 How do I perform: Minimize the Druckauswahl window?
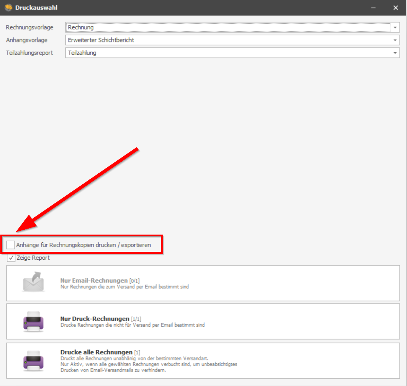pyautogui.click(x=373, y=8)
